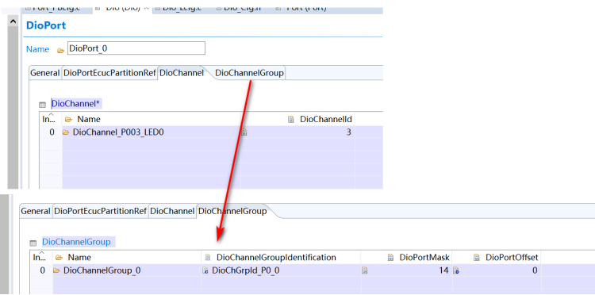Click the DioPortMask column header text

[424, 258]
